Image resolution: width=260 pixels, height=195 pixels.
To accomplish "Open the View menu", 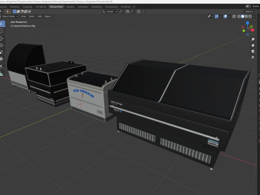I will point(23,16).
